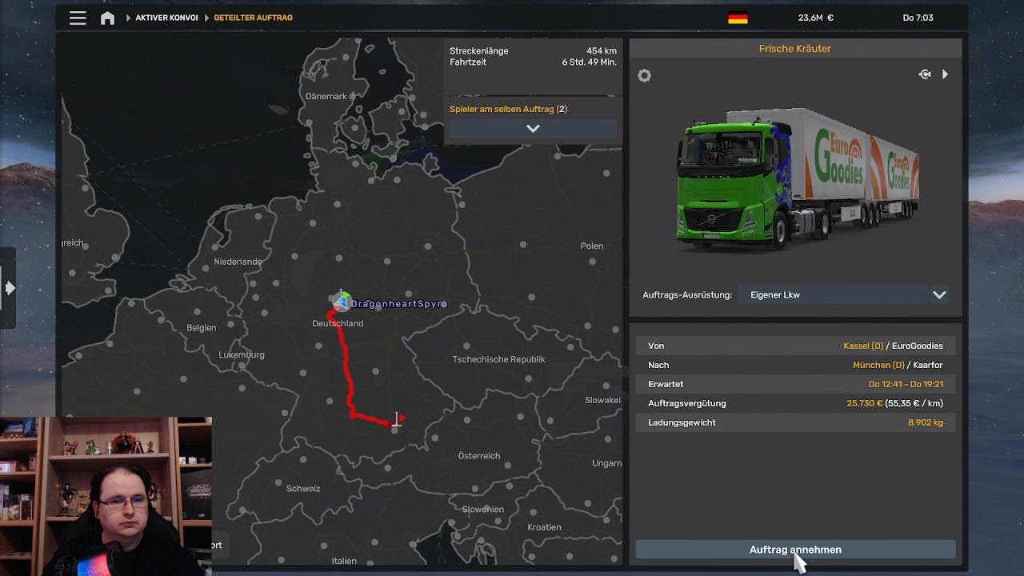This screenshot has height=576, width=1024.
Task: Click the 25.730 € job payment value
Action: (x=865, y=403)
